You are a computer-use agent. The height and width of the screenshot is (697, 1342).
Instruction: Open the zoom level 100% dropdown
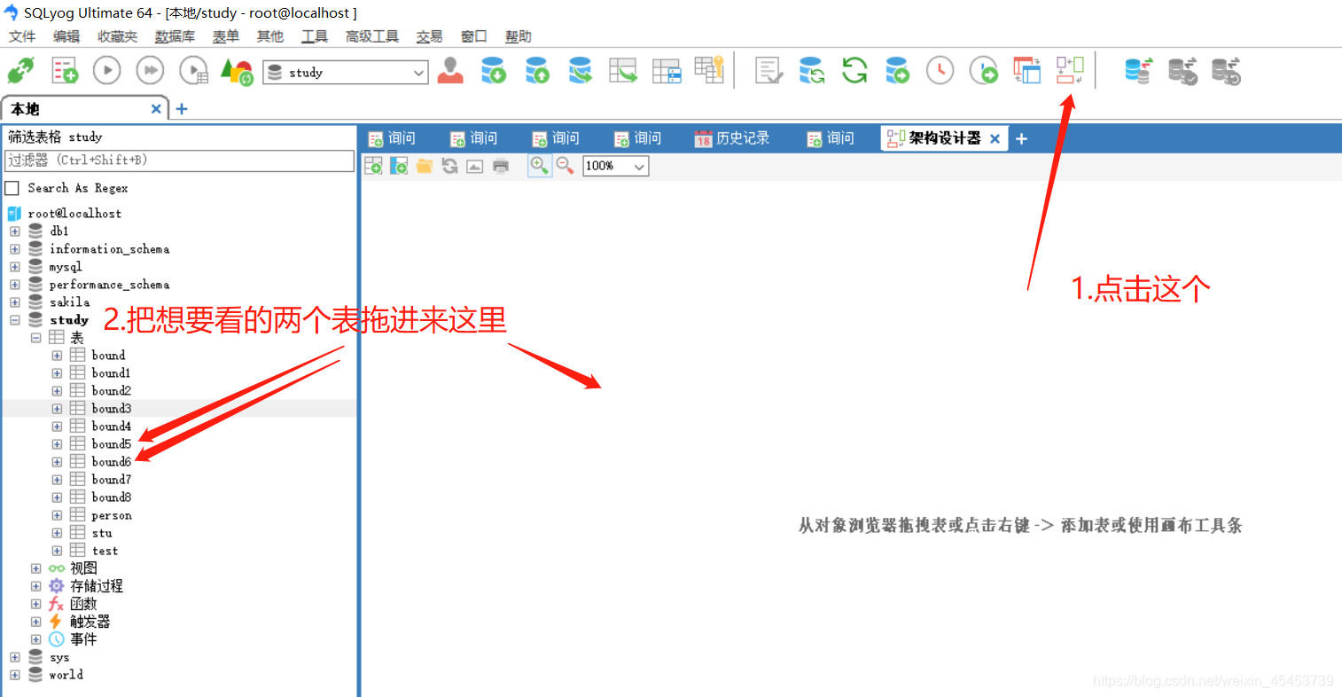tap(615, 166)
